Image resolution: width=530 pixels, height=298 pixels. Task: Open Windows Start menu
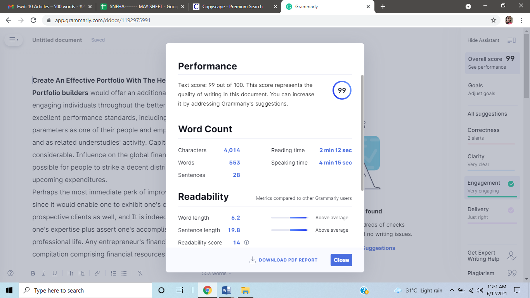click(x=9, y=290)
